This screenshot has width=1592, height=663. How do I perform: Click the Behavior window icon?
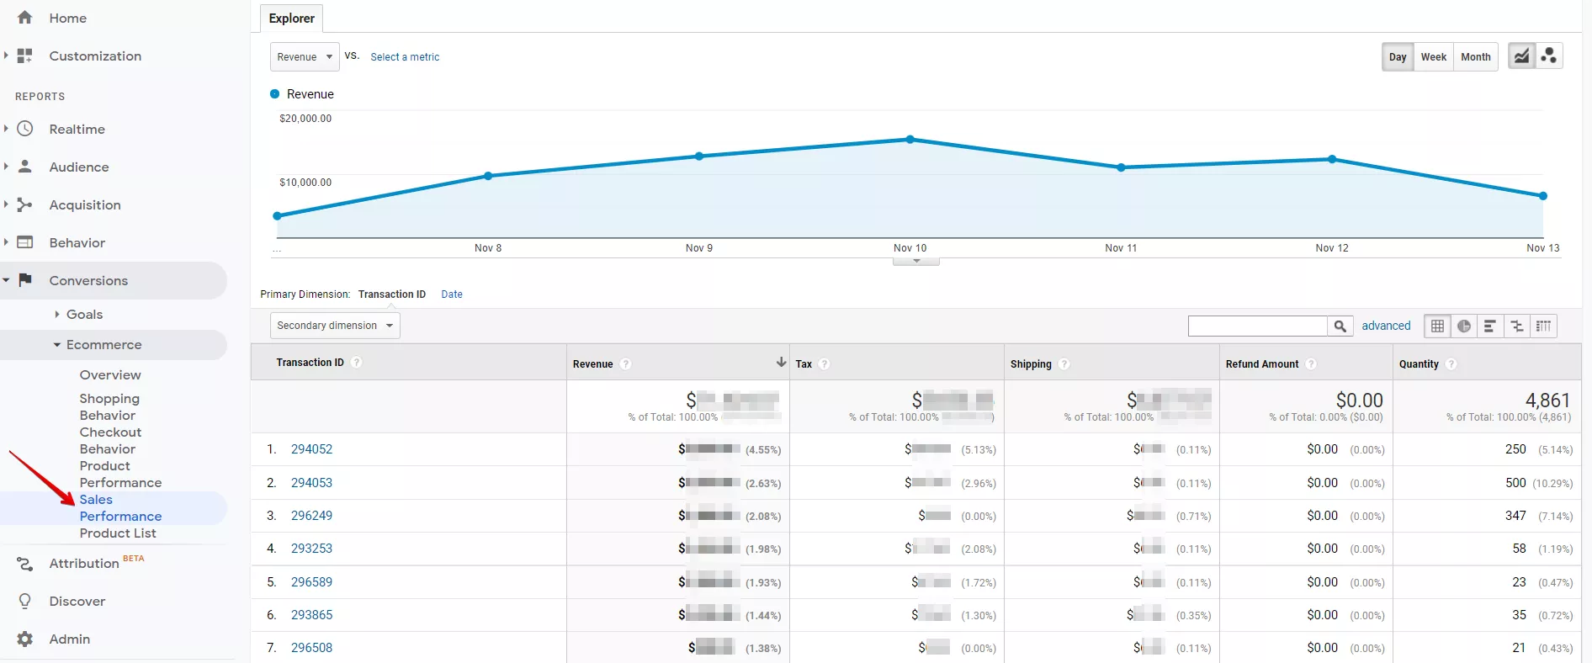pyautogui.click(x=25, y=242)
